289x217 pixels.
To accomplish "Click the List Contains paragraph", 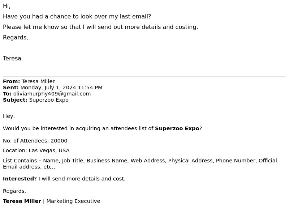I will tap(140, 164).
